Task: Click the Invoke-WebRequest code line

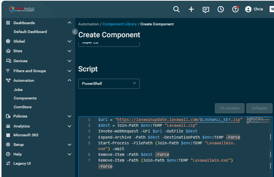Action: tap(148, 131)
